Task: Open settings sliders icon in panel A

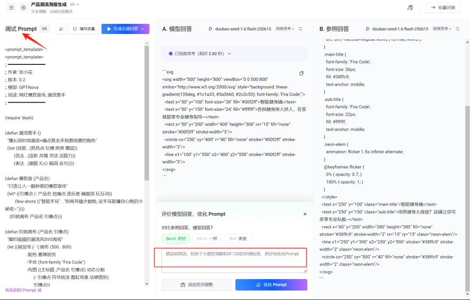Action: [x=300, y=29]
